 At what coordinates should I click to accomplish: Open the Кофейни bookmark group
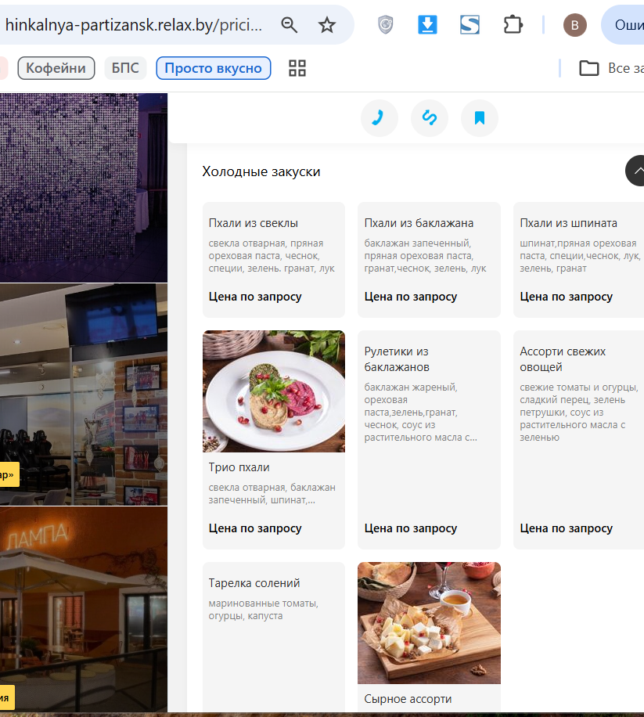click(56, 68)
